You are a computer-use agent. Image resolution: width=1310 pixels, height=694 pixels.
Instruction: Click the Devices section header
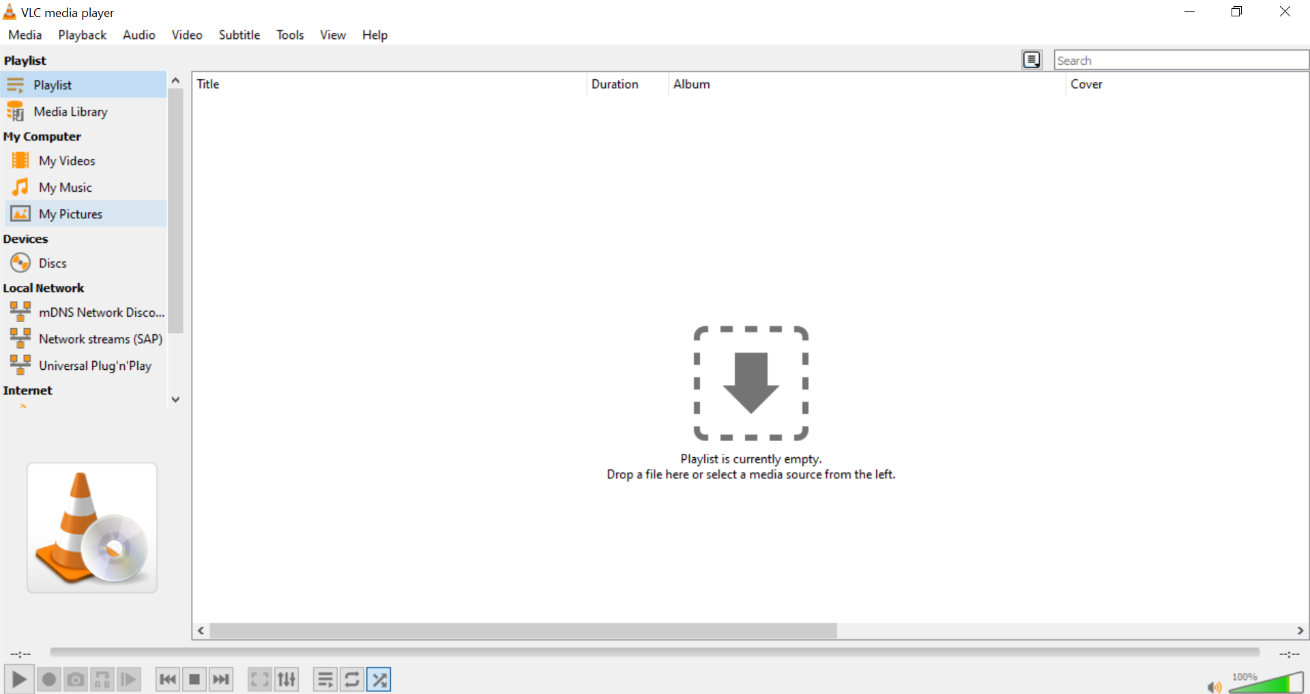click(25, 239)
